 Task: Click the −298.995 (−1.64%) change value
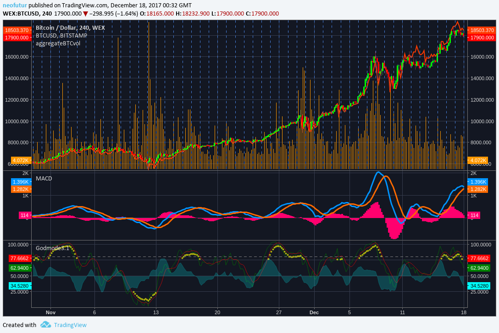pos(114,14)
